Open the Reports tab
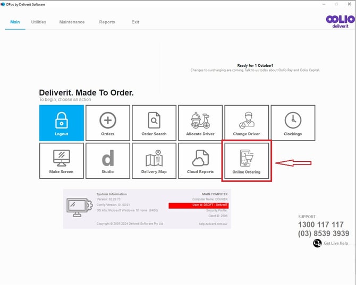This screenshot has width=356, height=285. [107, 22]
